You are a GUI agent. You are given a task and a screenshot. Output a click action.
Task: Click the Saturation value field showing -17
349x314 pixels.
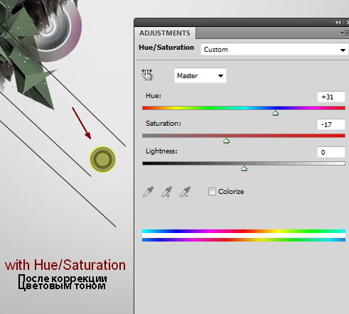331,124
